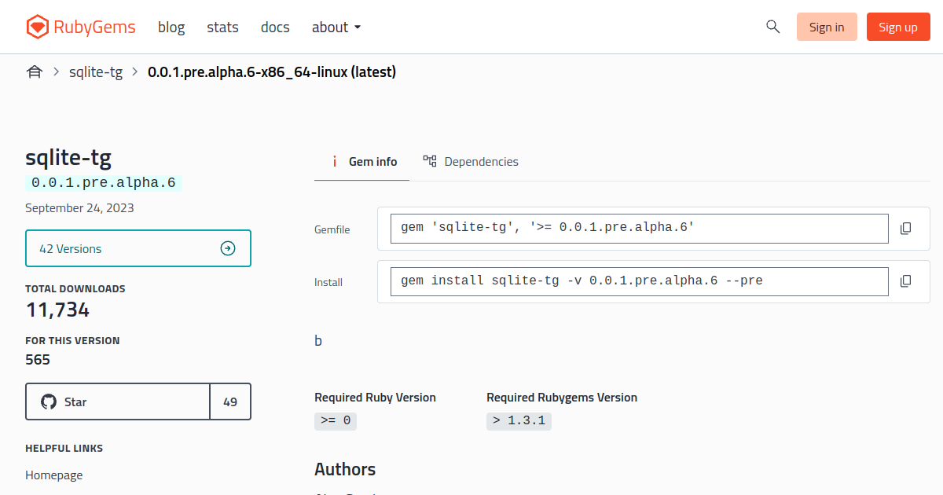
Task: Open the Homepage helpful link
Action: pos(53,475)
